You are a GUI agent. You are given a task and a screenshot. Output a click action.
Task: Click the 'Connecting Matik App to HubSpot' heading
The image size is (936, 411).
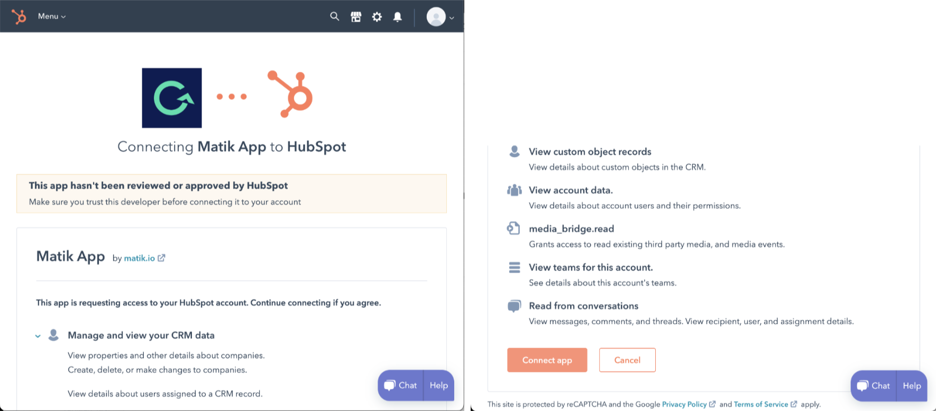pos(232,147)
